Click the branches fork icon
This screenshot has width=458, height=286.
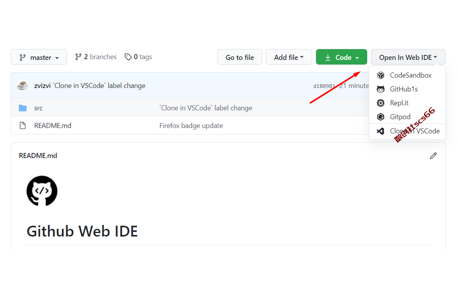coord(78,57)
